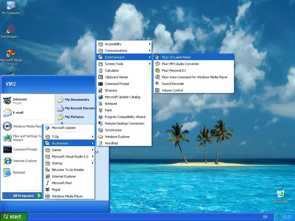Expand Microsoft Visual Studio 6.0 submenu arrow
This screenshot has width=295, height=221.
tap(92, 157)
